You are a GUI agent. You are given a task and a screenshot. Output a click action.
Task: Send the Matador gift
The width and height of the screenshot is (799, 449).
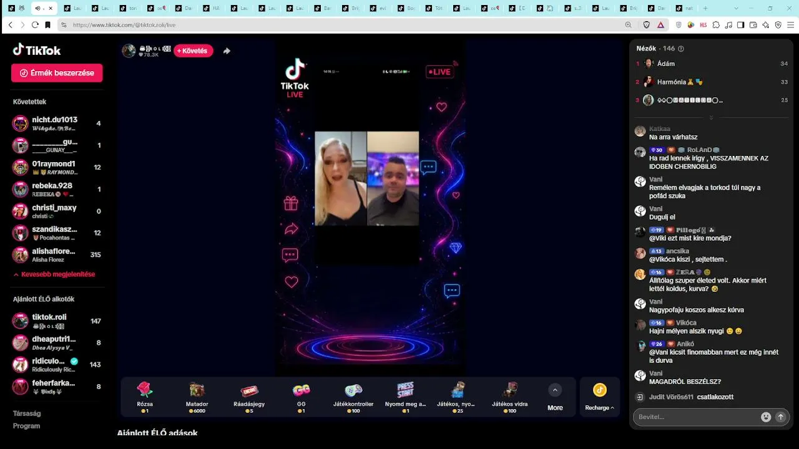(x=197, y=397)
